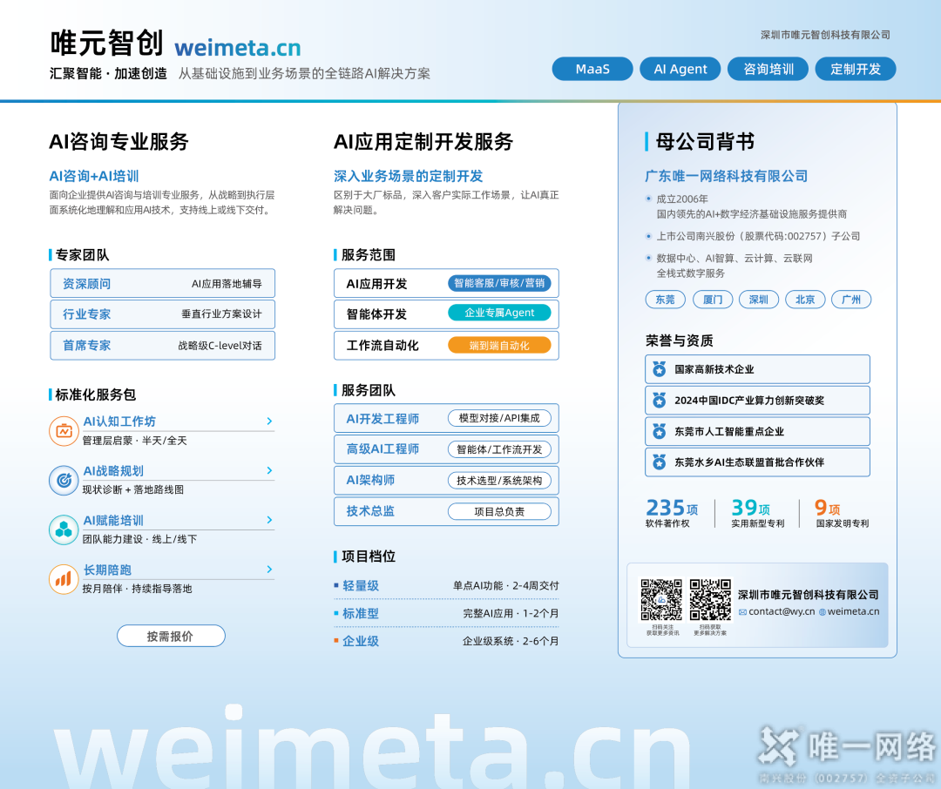Click the 首席专家 expert row
Viewport: 941px width, 789px height.
(163, 346)
